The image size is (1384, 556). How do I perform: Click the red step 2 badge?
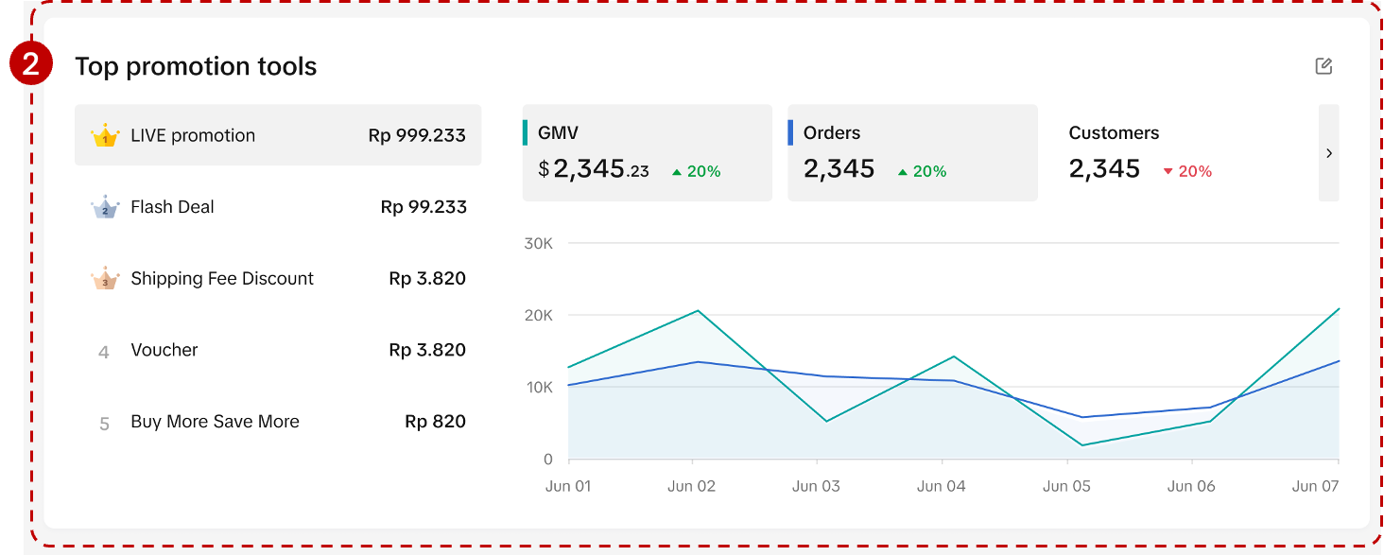(x=30, y=65)
